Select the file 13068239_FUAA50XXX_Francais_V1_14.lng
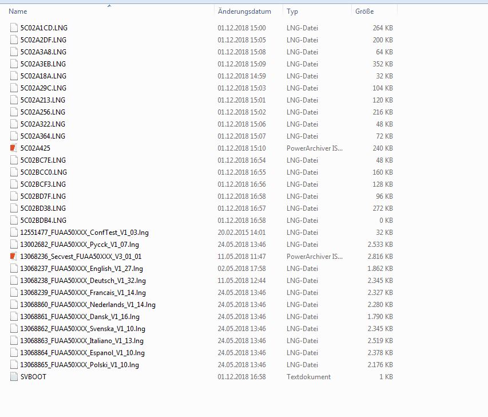The height and width of the screenshot is (417, 488). (81, 293)
